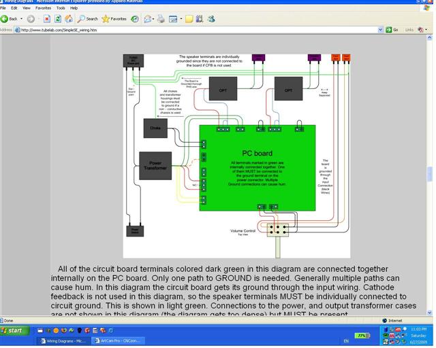Expand the Edit icon dropdown arrow
Image resolution: width=436 pixels, height=348 pixels.
pyautogui.click(x=181, y=19)
